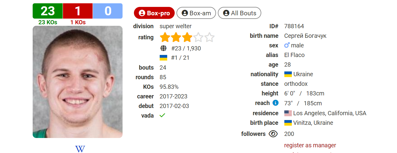
Task: Click the Ukraine flag beside #1 / 21
Action: (x=163, y=58)
